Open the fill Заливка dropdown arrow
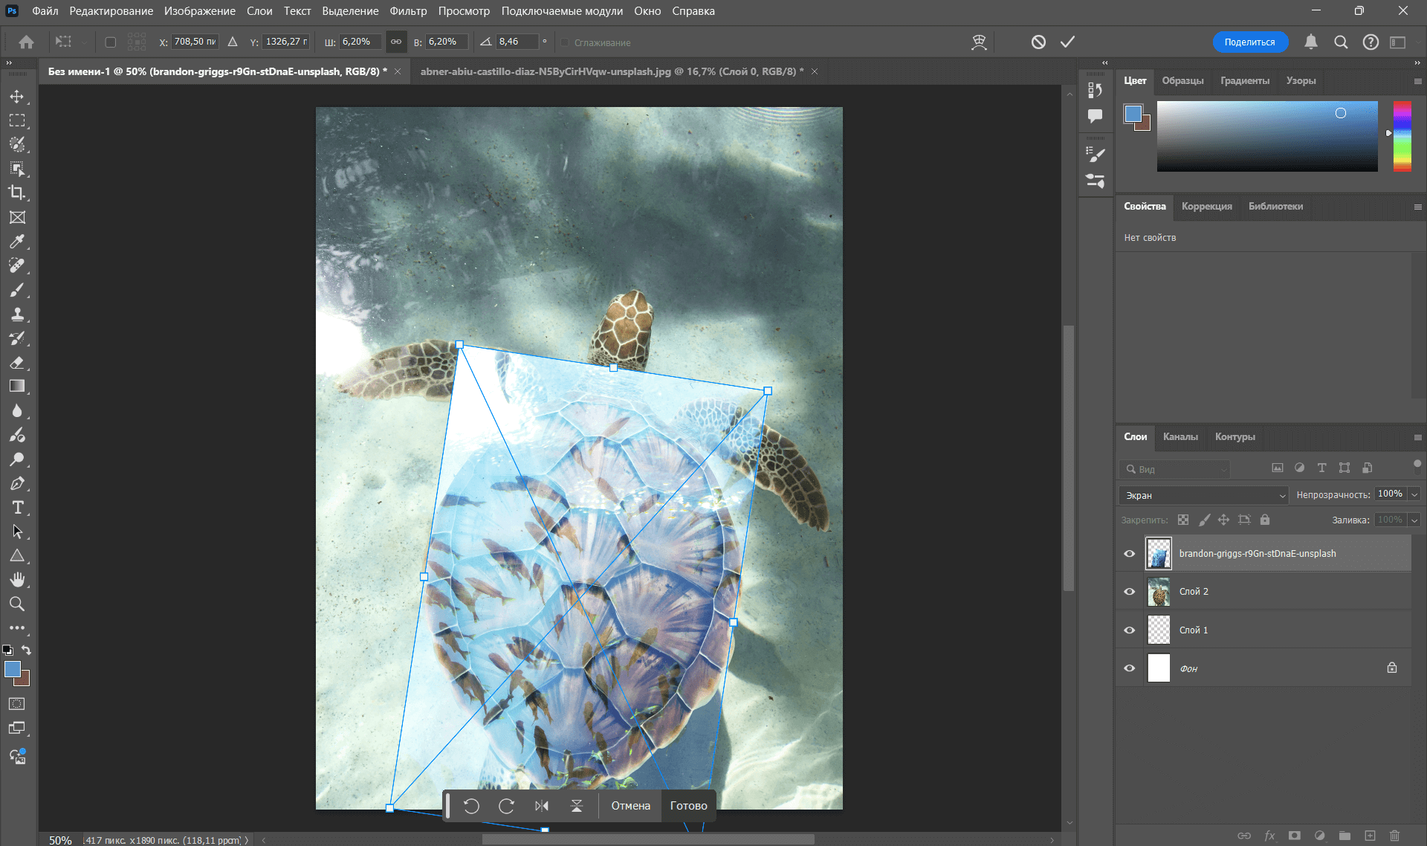Image resolution: width=1427 pixels, height=846 pixels. point(1414,520)
